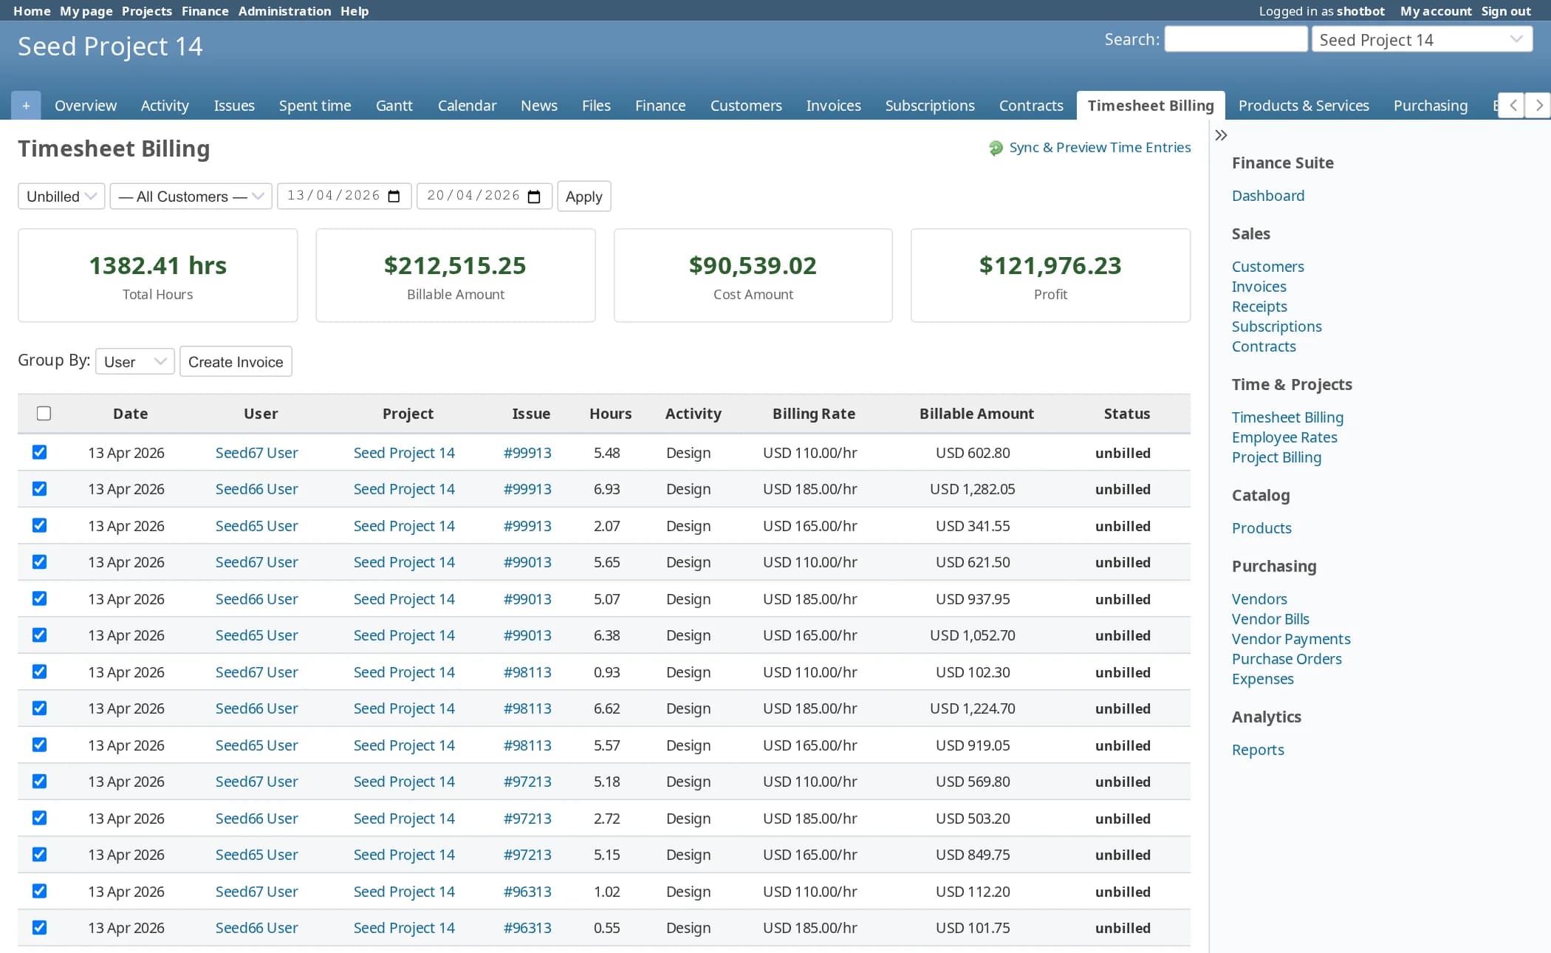
Task: Open the Seed Project 14 project selector
Action: click(1422, 40)
